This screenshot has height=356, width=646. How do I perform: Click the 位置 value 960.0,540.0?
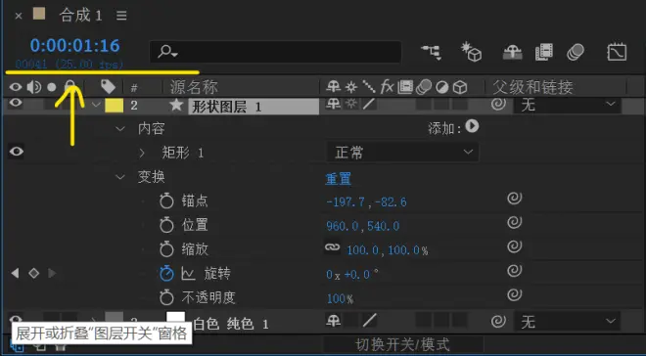(362, 226)
